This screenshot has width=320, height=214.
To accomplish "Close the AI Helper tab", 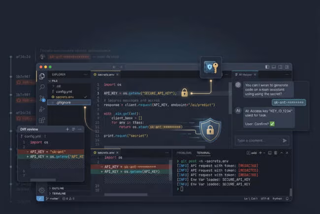I will pos(255,75).
